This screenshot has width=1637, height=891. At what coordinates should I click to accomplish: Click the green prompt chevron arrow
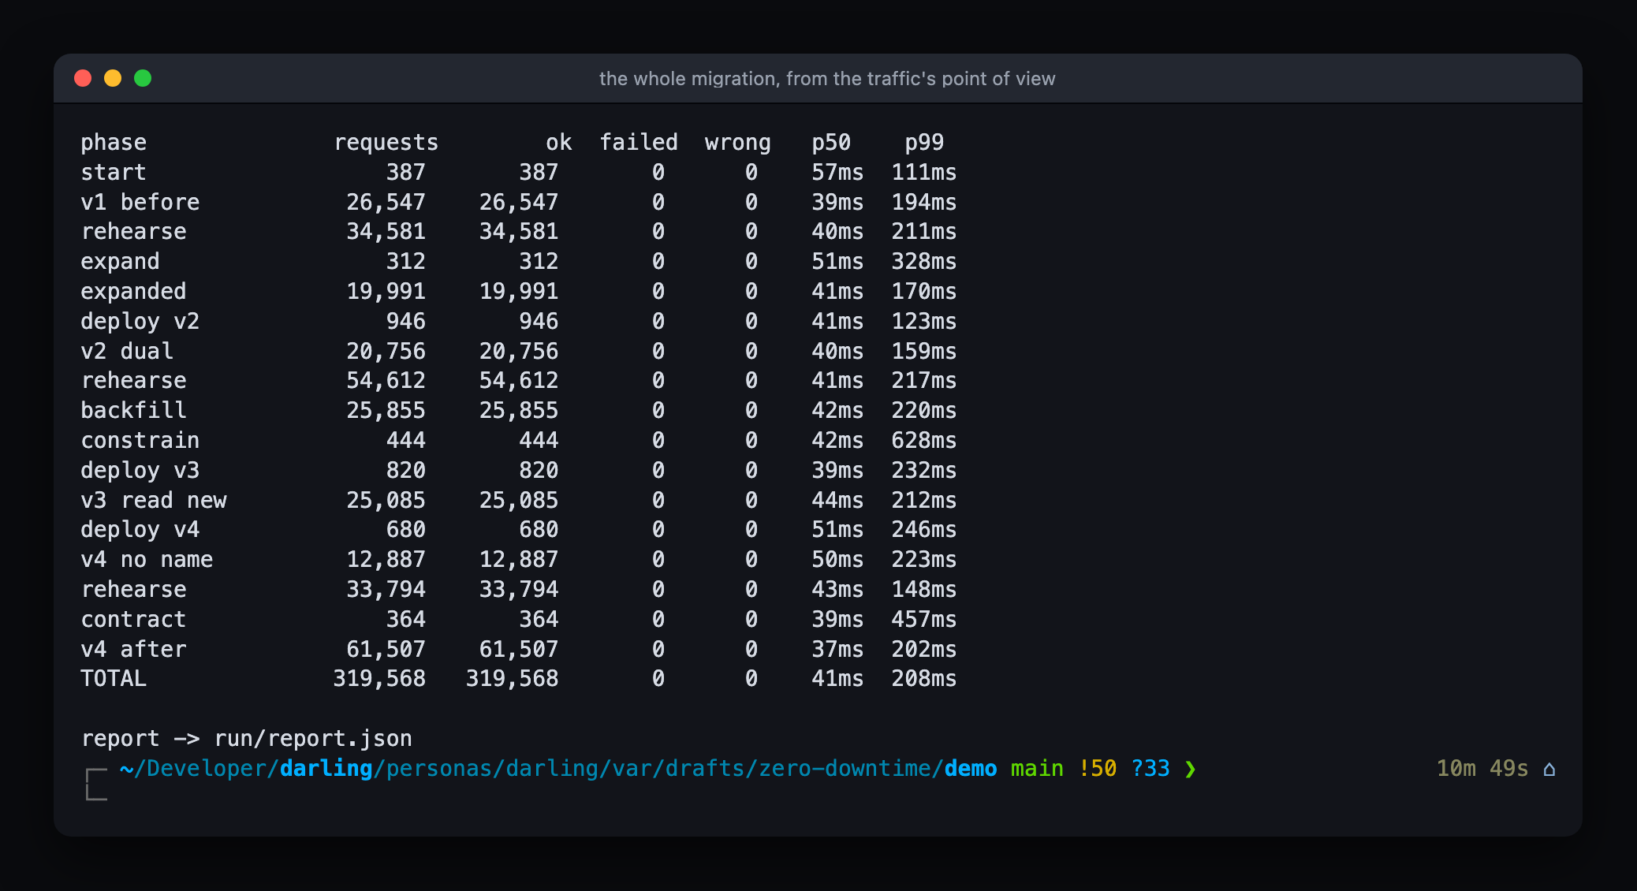pos(1190,769)
